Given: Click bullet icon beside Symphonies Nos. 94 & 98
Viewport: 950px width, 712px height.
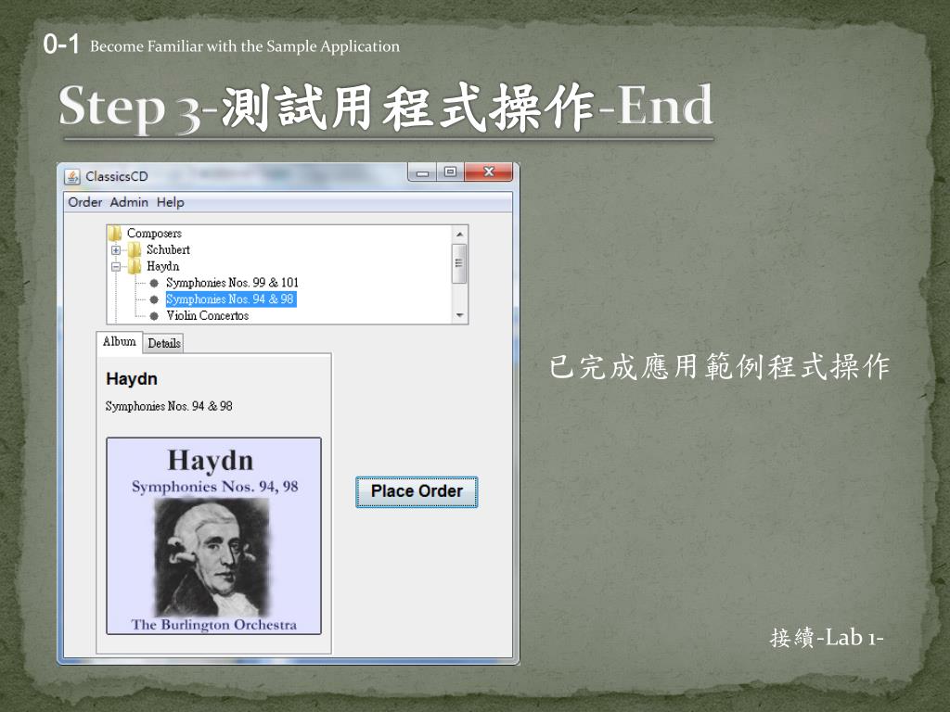Looking at the screenshot, I should coord(154,299).
